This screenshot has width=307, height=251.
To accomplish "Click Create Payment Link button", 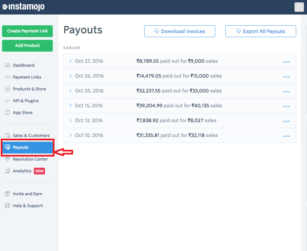I will 27,31.
